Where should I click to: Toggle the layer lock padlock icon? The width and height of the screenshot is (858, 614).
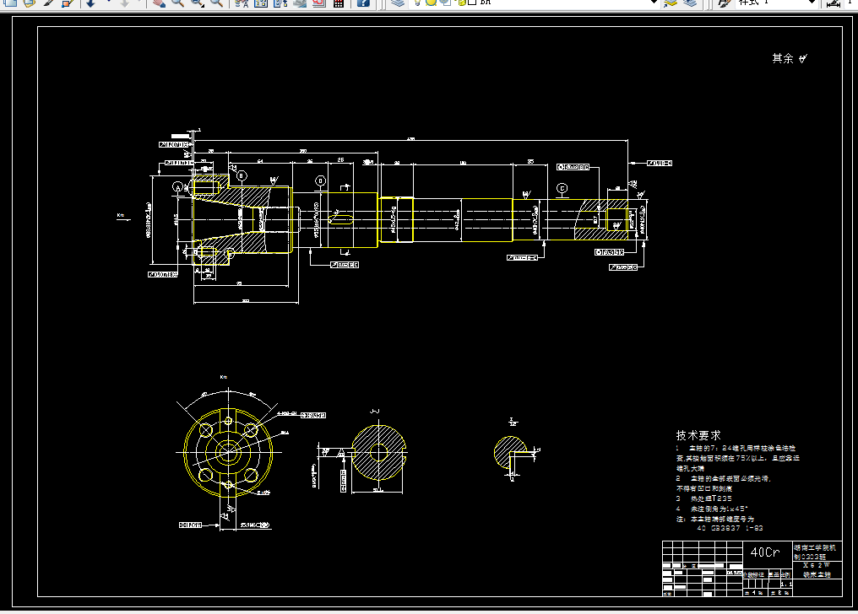coord(461,3)
